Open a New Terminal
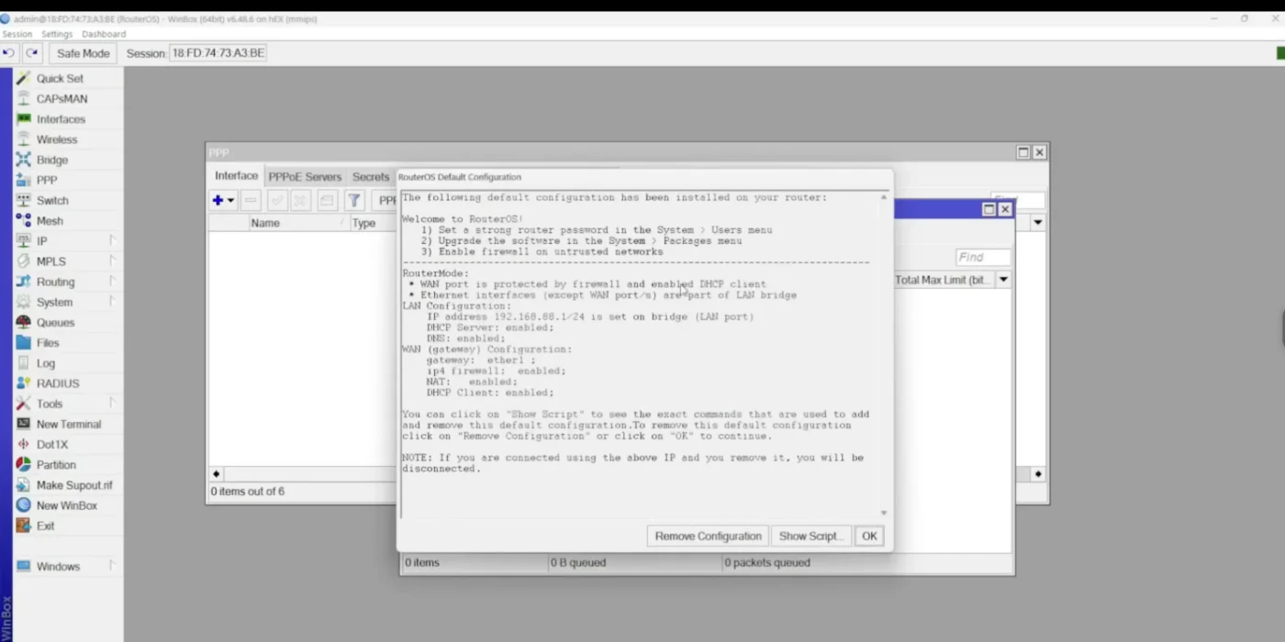Image resolution: width=1285 pixels, height=642 pixels. (69, 425)
